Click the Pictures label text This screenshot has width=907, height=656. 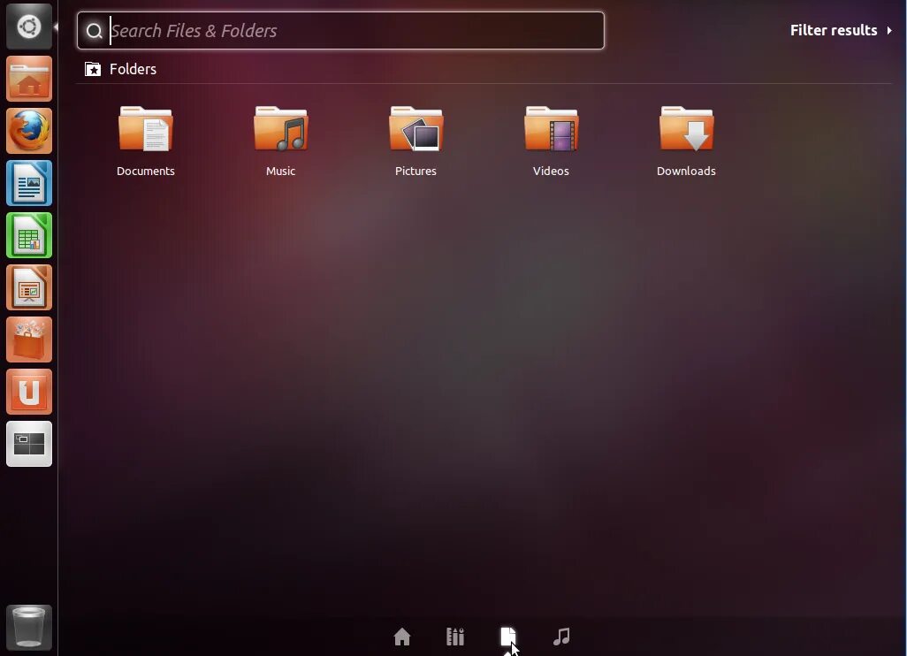[415, 172]
